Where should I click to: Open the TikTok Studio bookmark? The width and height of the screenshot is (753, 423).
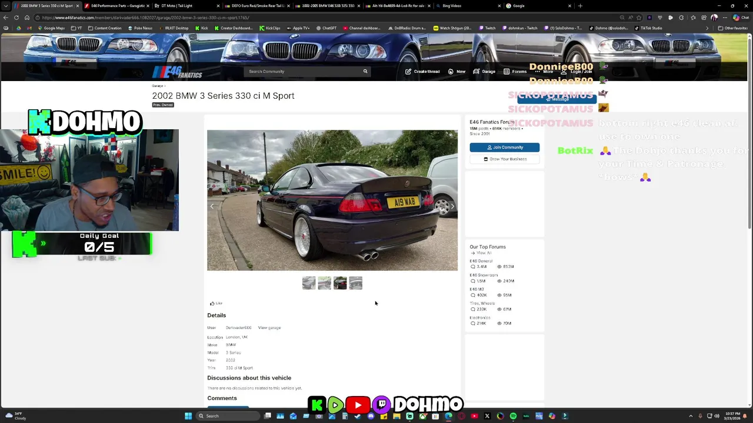pos(648,28)
